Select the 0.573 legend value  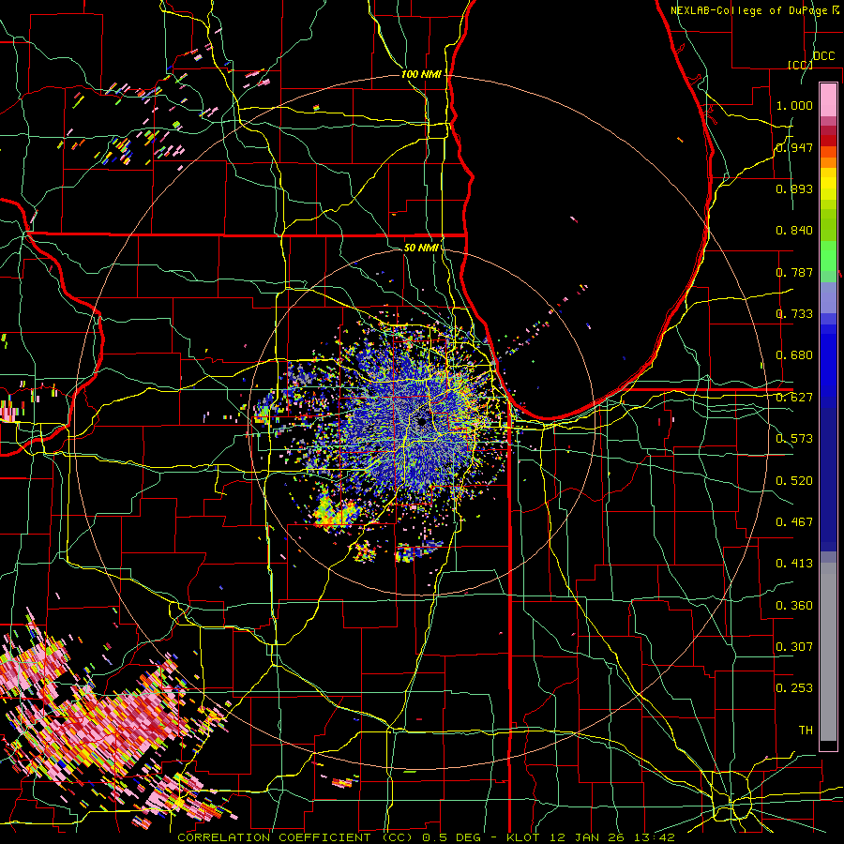tap(794, 439)
